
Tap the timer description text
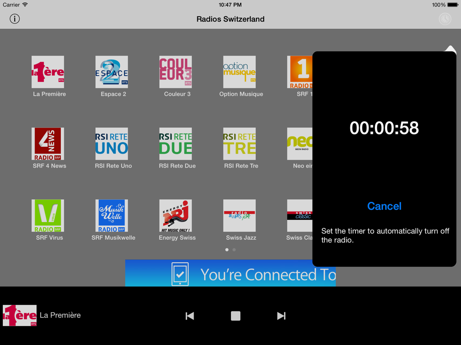pyautogui.click(x=385, y=236)
